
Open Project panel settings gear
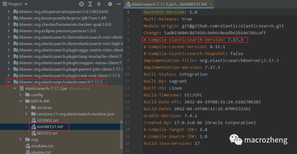110,4
